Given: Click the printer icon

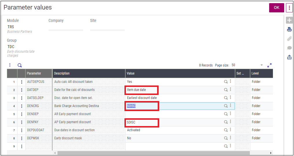Looking at the screenshot, I should point(289,29).
